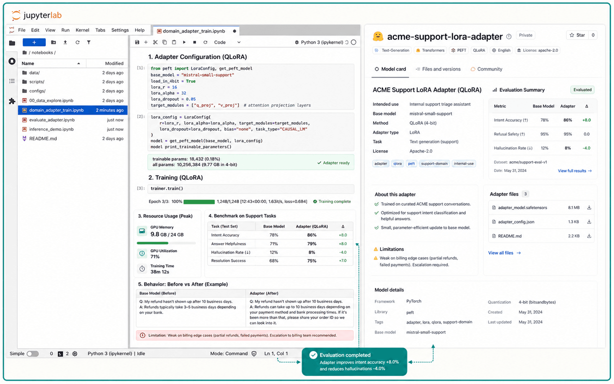614x384 pixels.
Task: Open the Code cell type dropdown
Action: [227, 42]
